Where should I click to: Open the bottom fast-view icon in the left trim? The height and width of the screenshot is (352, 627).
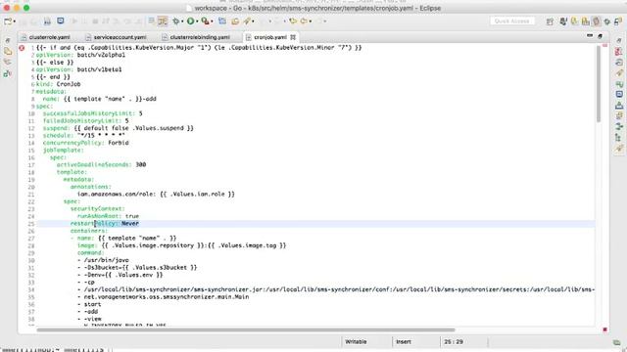tap(8, 74)
